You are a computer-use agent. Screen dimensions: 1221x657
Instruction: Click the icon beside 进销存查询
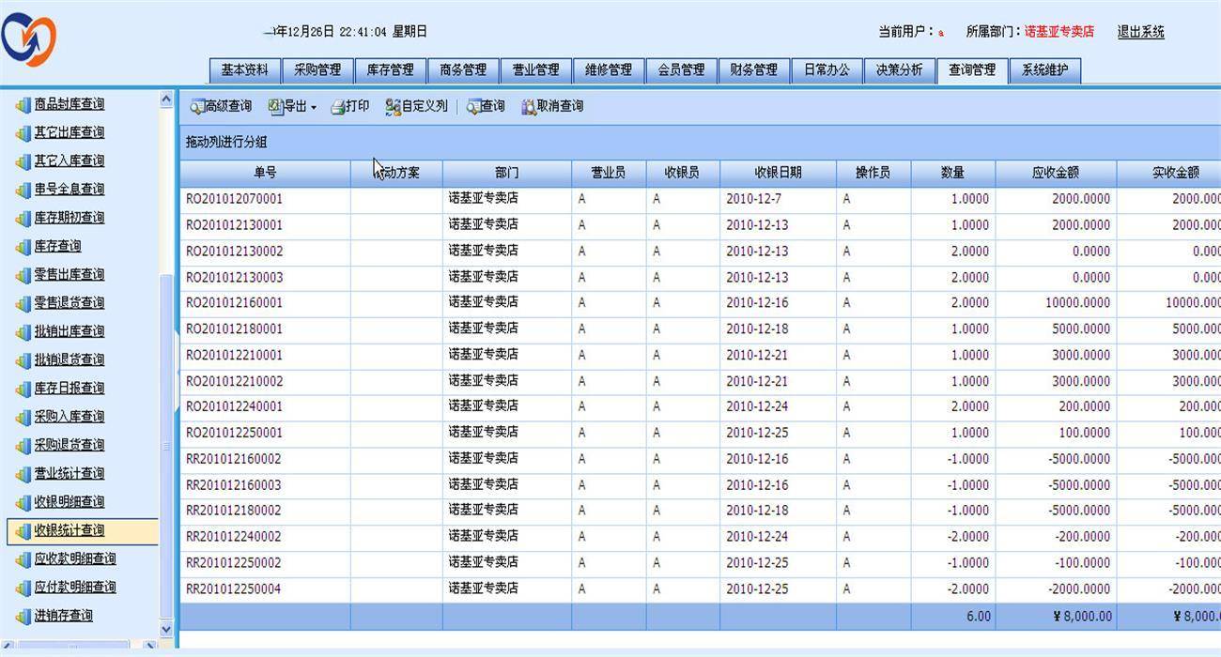click(x=23, y=616)
